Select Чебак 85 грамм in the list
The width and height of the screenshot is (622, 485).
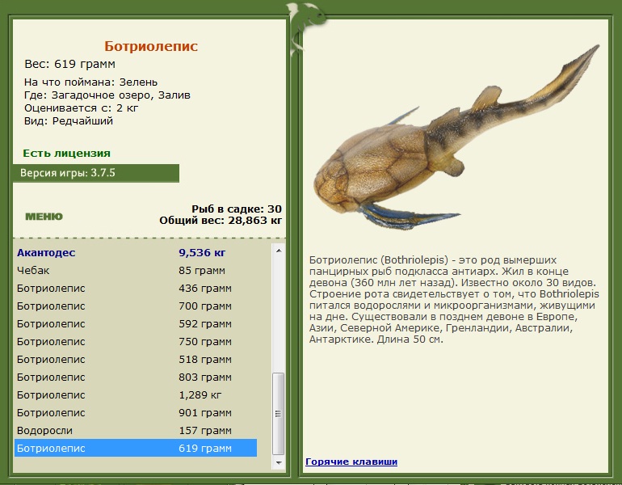(x=136, y=270)
